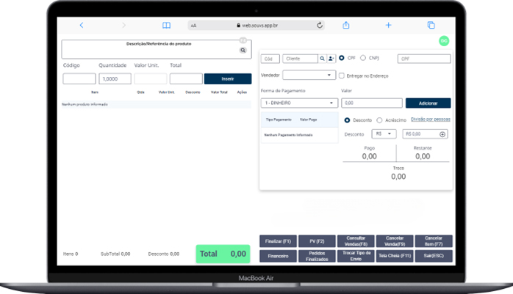Check the Entregar no Endereço box

(341, 75)
